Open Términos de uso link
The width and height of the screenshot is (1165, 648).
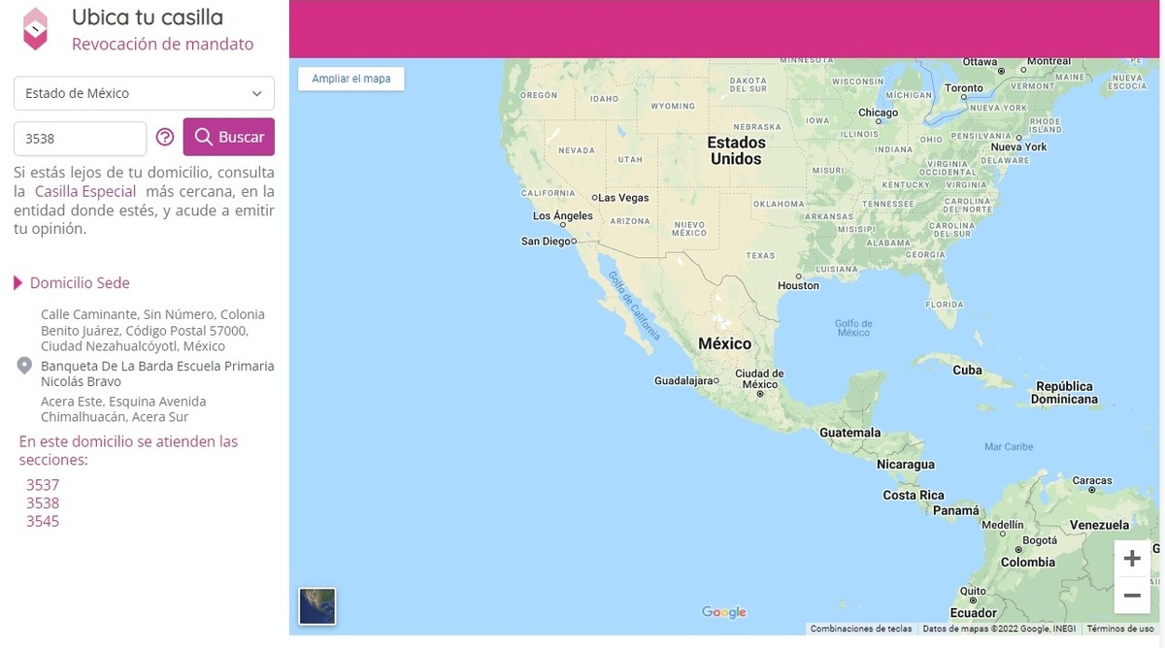click(x=1119, y=629)
